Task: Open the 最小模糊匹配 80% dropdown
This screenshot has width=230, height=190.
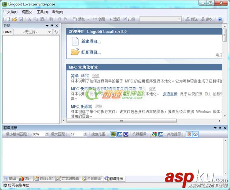Action: click(x=47, y=134)
